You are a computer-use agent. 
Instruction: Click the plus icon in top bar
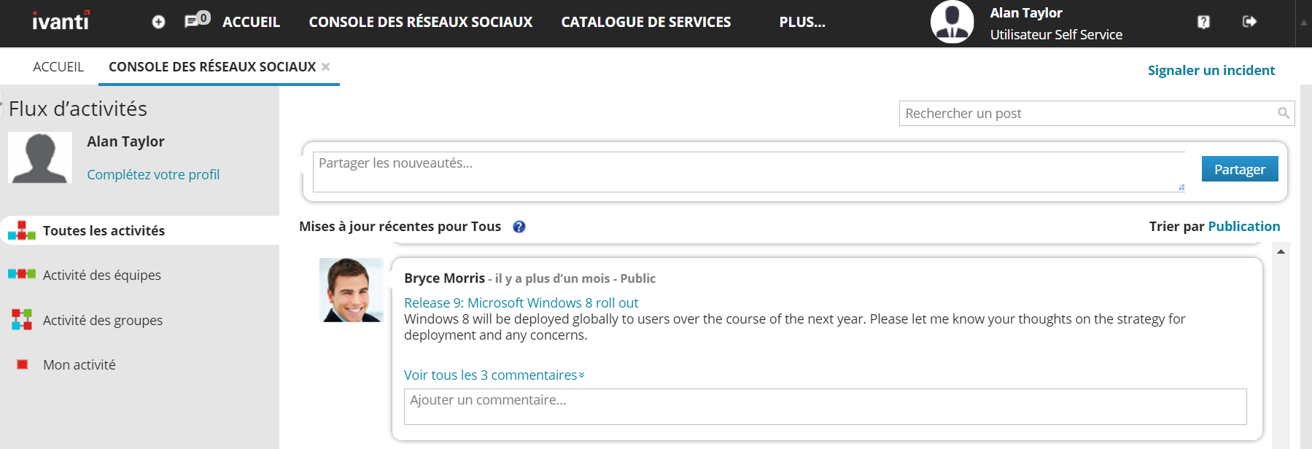tap(158, 22)
